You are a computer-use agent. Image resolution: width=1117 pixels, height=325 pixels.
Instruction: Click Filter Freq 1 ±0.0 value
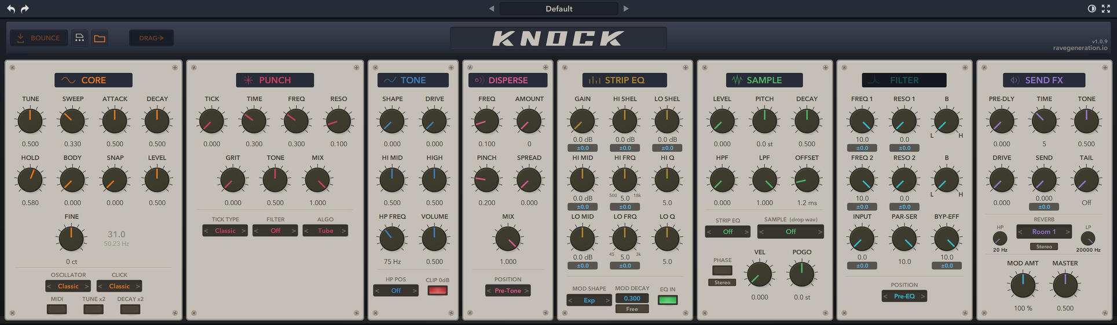pyautogui.click(x=862, y=148)
